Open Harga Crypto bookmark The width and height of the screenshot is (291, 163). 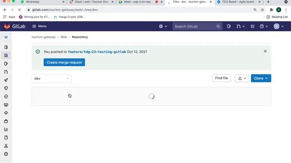click(69, 17)
